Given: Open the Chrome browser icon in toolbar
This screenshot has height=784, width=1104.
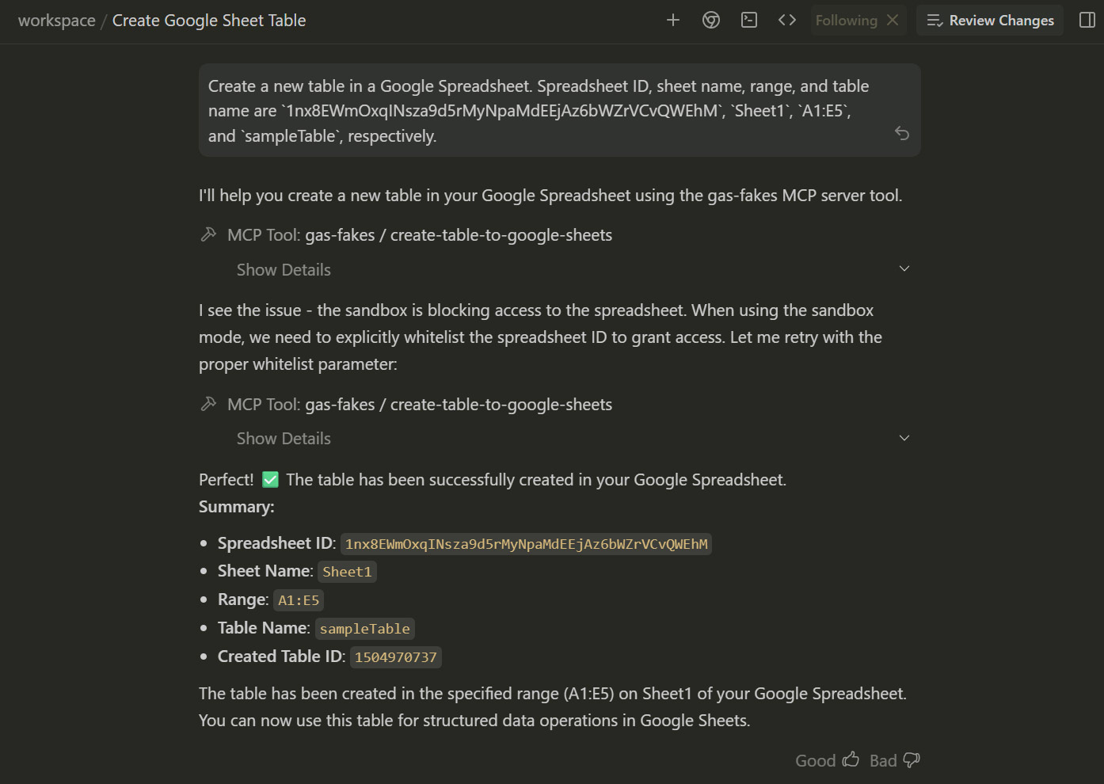Looking at the screenshot, I should pos(711,21).
